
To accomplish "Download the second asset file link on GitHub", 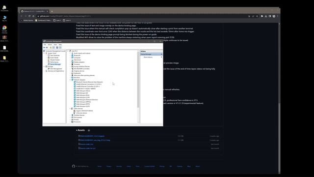I will tap(95, 140).
